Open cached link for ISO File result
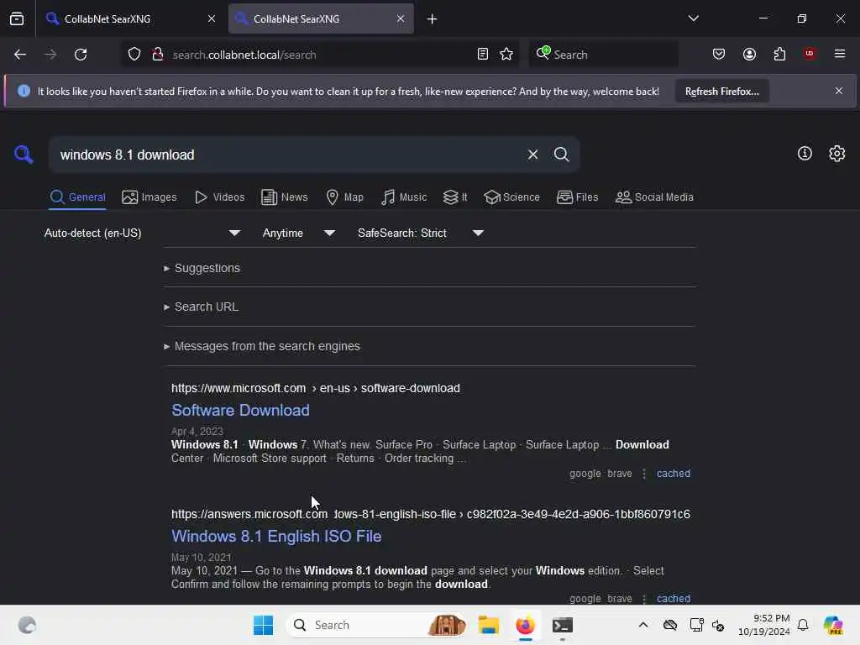Viewport: 860px width, 645px height. (x=674, y=598)
